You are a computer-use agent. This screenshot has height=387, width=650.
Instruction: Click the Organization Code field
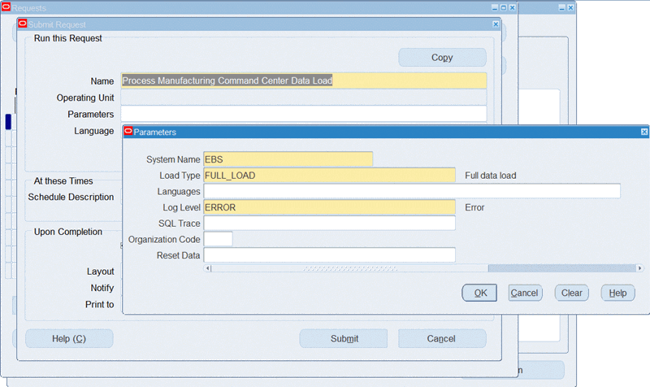coord(218,239)
